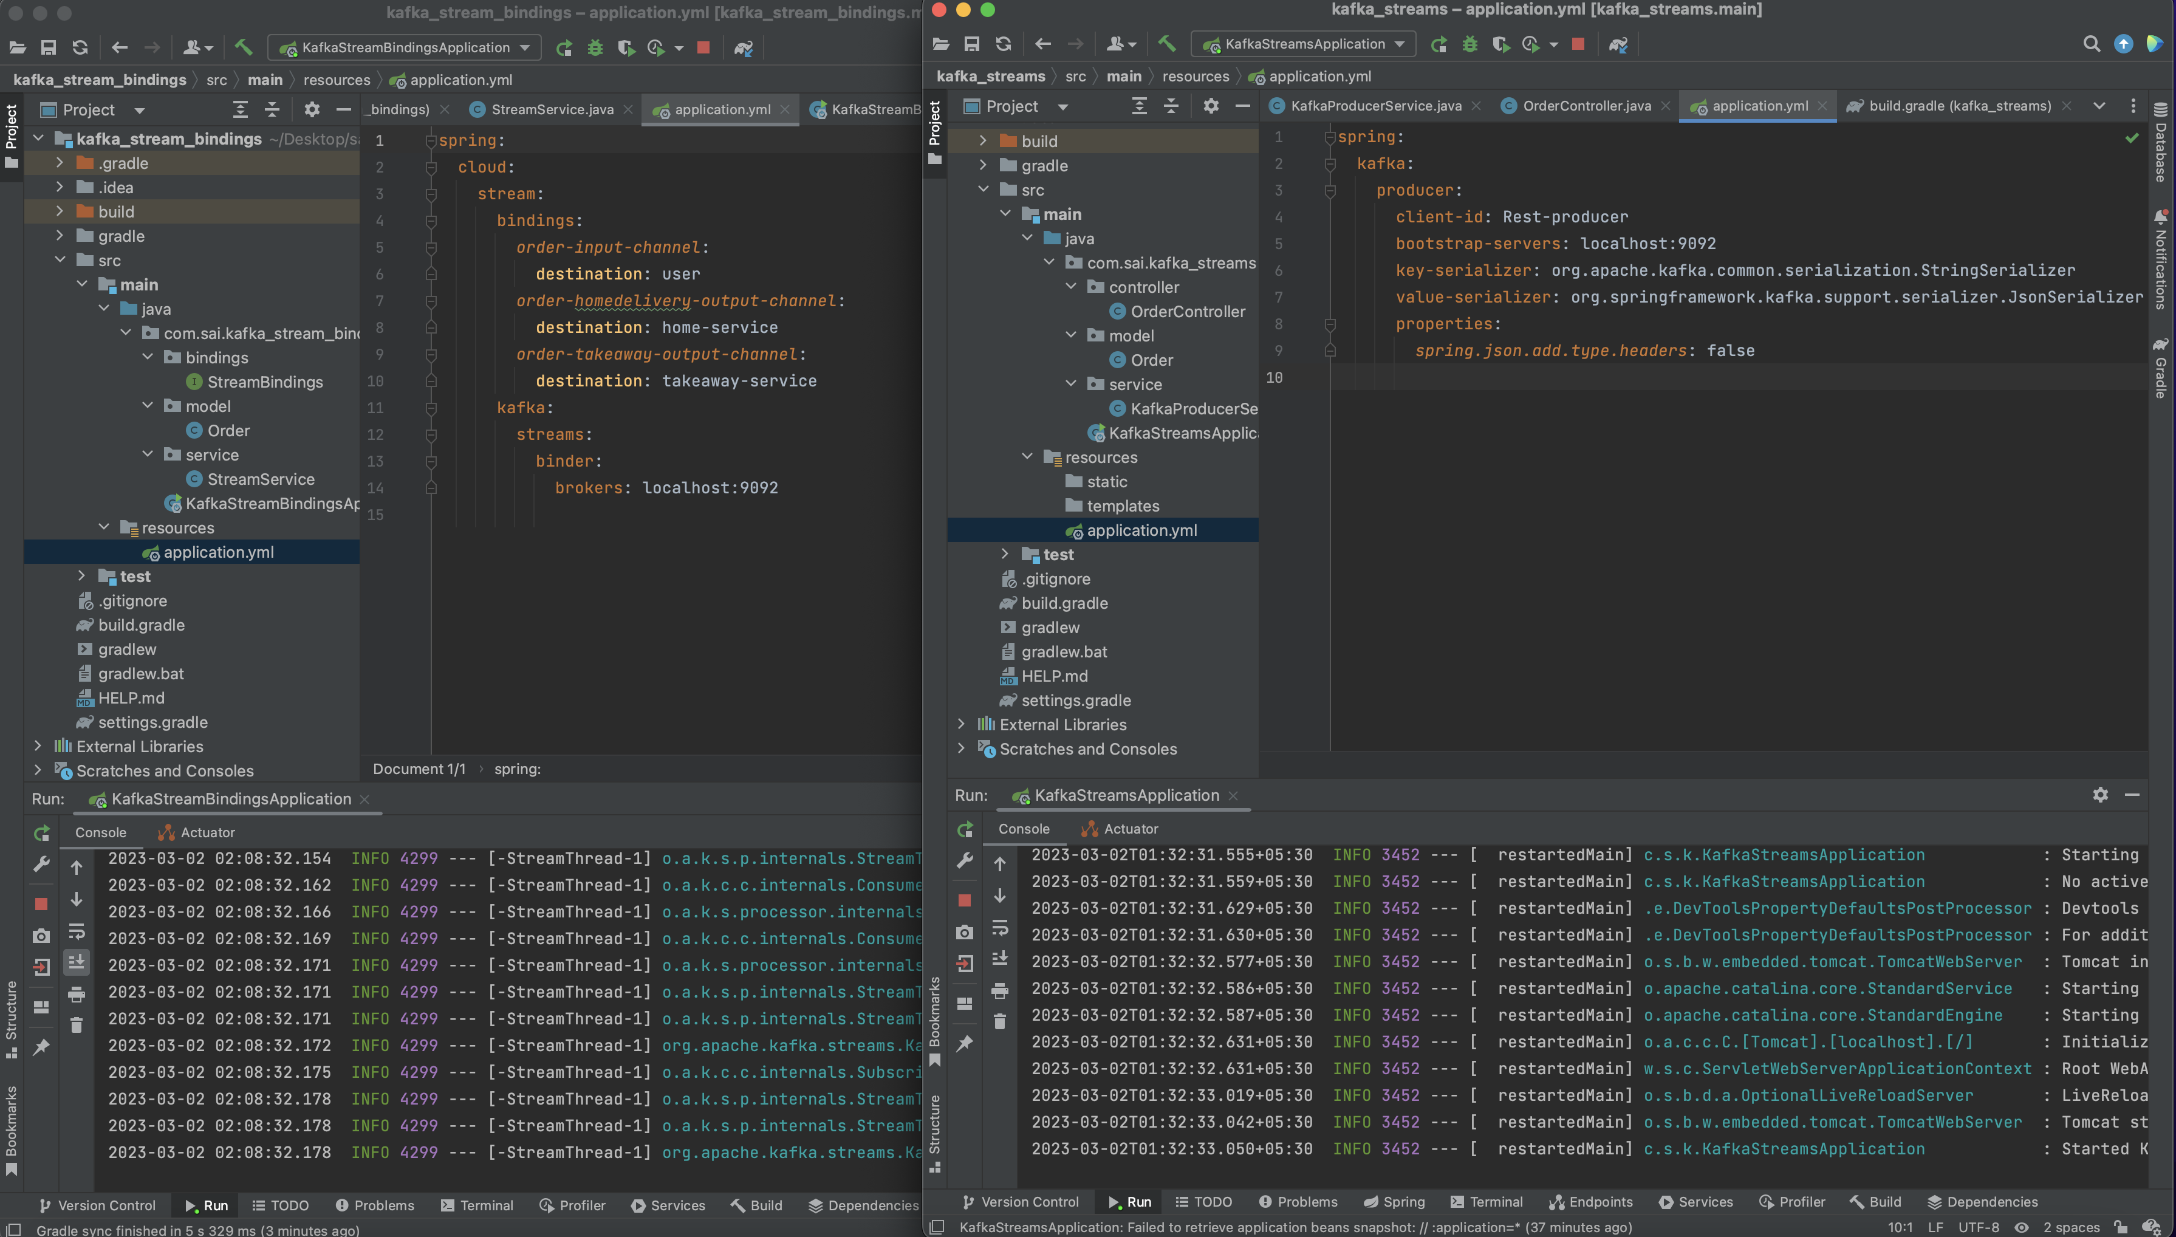Enable scroll to end in the console

[x=1000, y=958]
